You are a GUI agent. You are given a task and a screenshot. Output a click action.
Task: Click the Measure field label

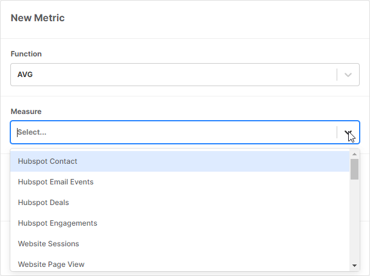26,112
